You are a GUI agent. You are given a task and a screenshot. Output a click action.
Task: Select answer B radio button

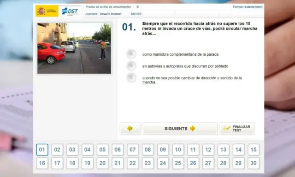131,66
